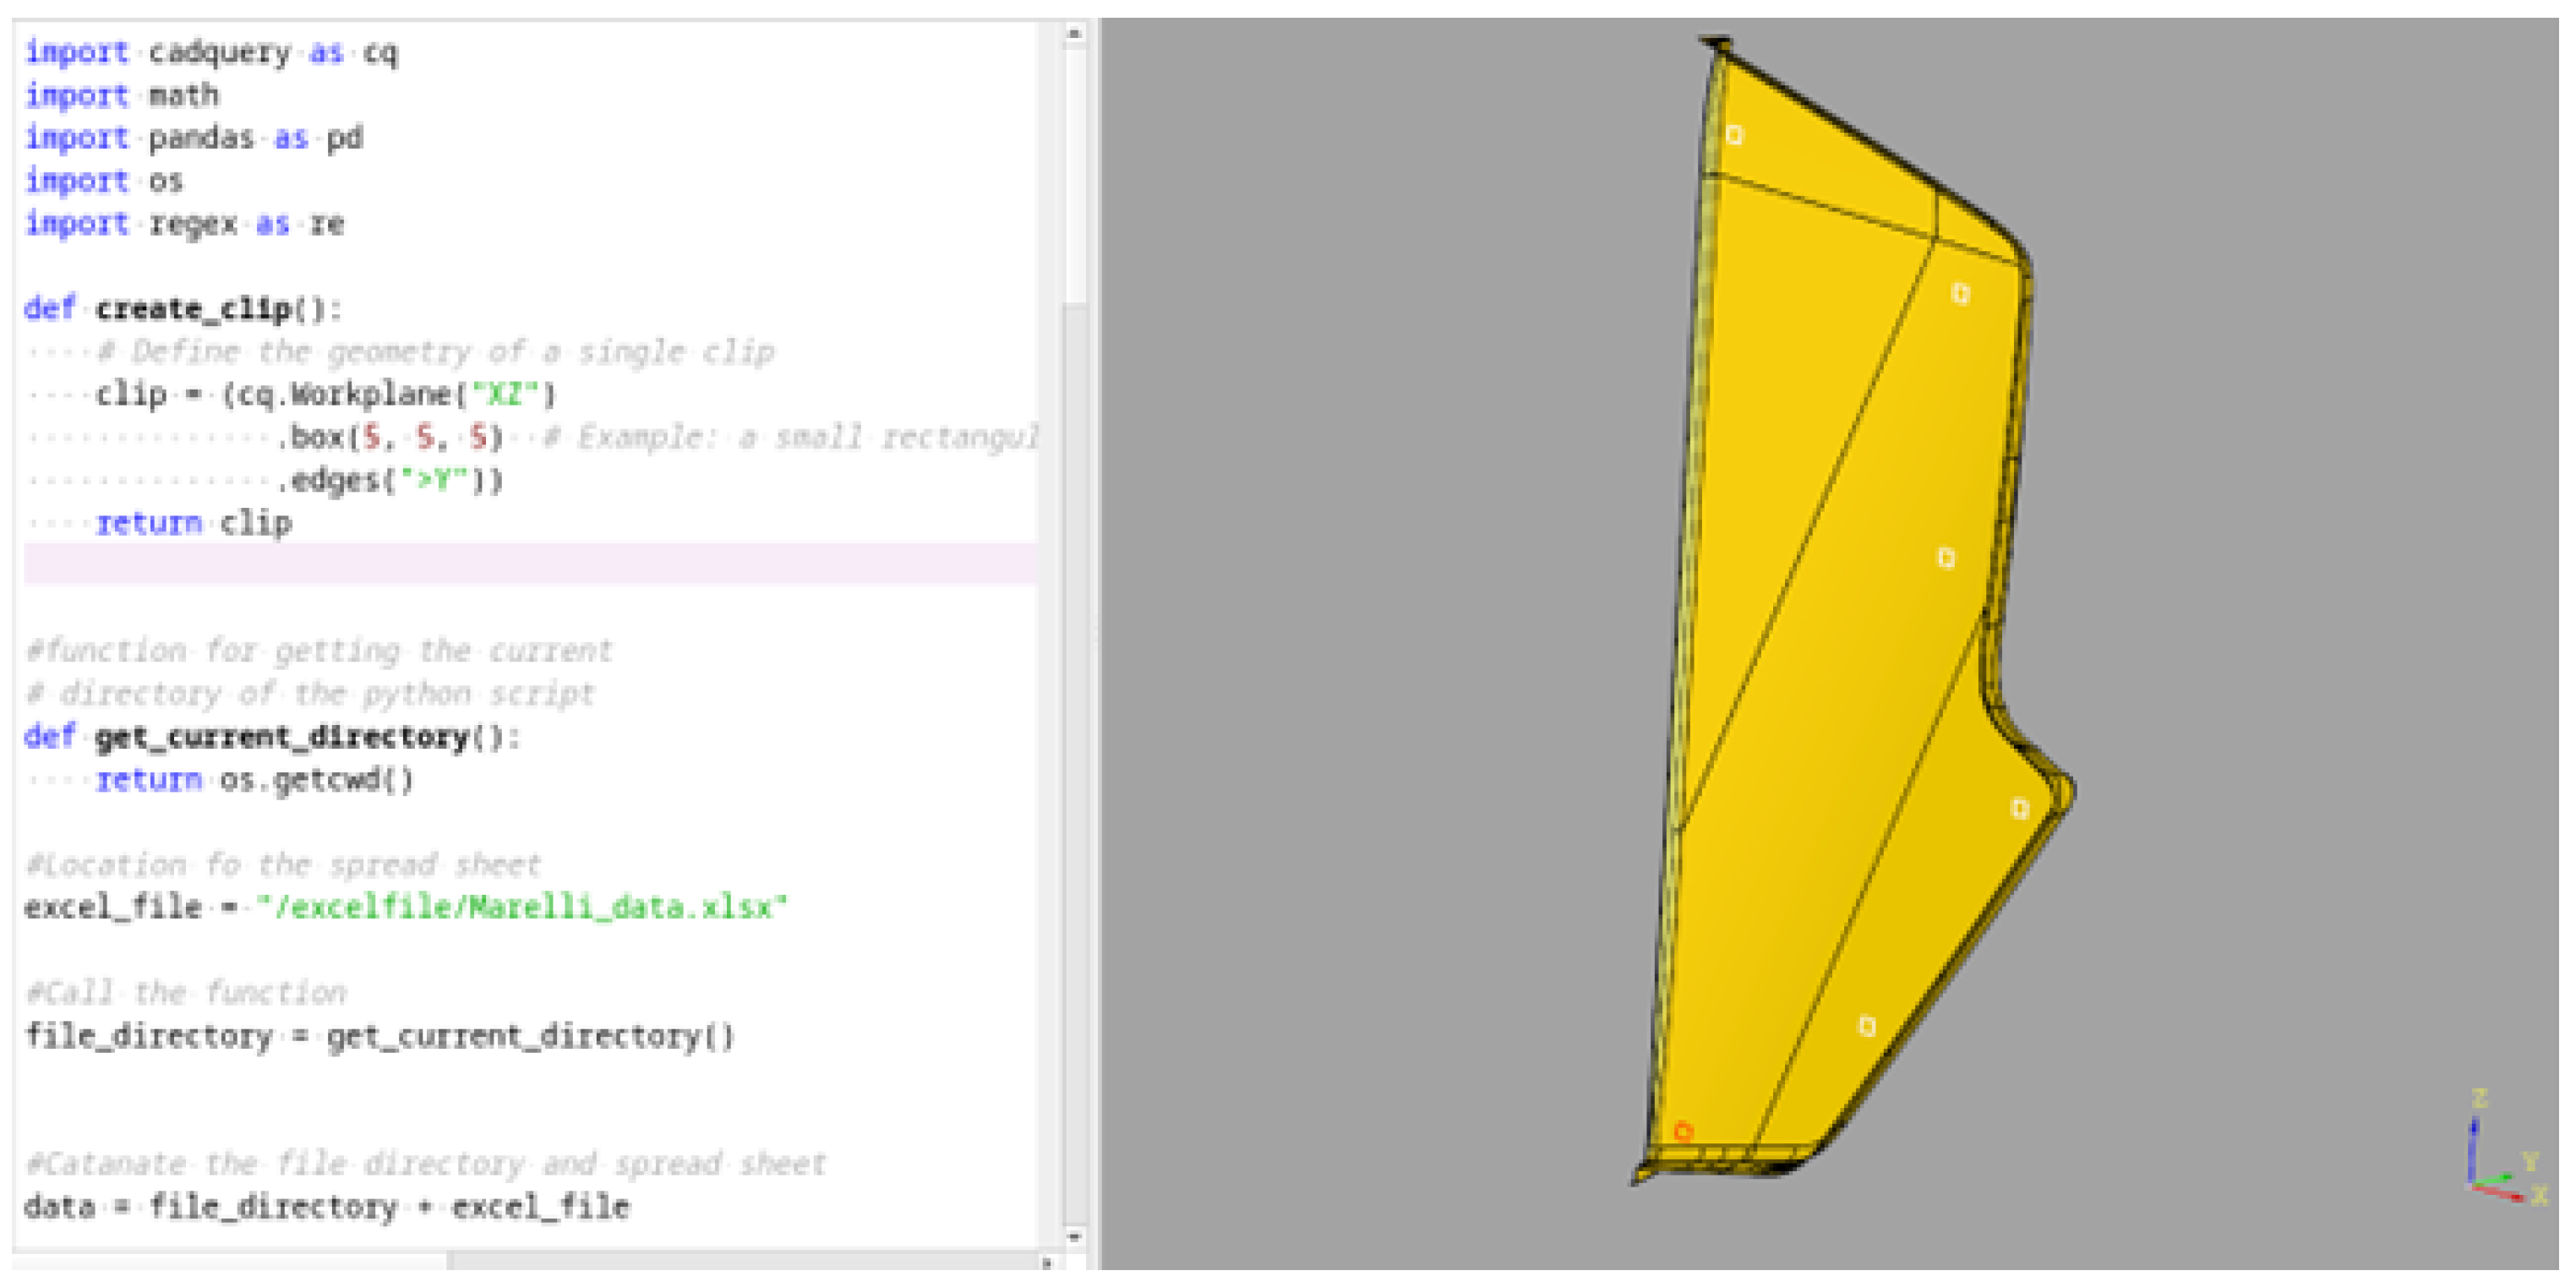Select the topmost square marker on model
The height and width of the screenshot is (1287, 2576).
(1734, 135)
